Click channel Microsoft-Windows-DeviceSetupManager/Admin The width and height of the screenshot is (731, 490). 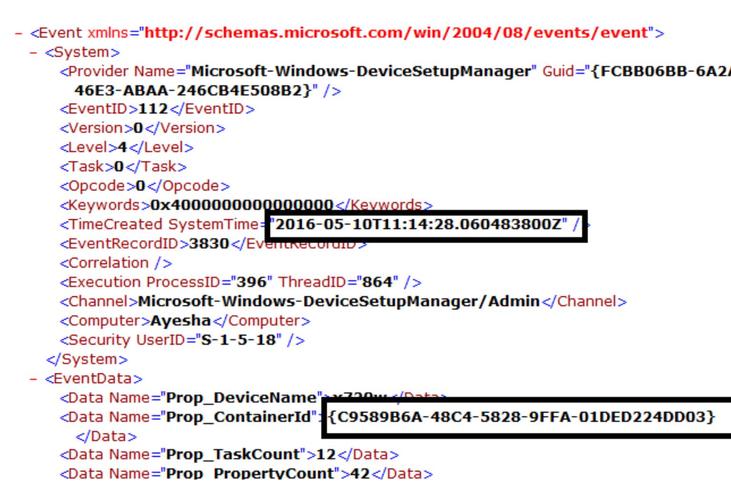(339, 302)
